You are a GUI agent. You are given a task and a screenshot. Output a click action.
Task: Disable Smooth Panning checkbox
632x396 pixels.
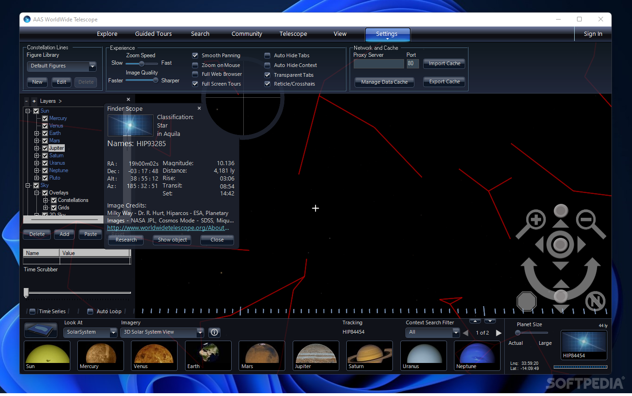195,55
